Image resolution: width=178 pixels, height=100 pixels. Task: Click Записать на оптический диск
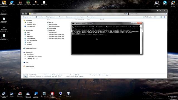coord(75,17)
